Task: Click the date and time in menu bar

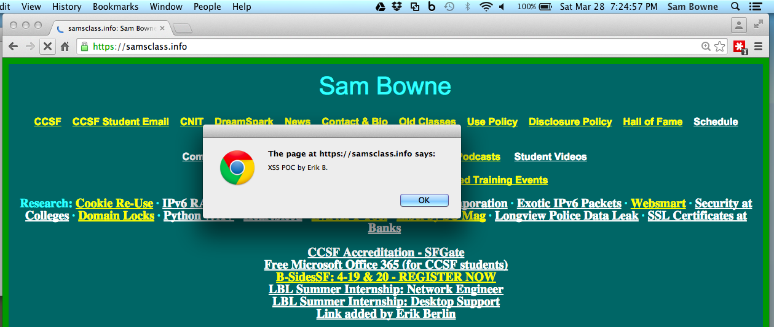Action: 609,7
